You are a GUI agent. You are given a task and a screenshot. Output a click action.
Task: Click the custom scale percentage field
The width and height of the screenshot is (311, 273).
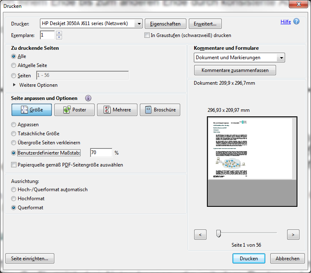pyautogui.click(x=101, y=153)
